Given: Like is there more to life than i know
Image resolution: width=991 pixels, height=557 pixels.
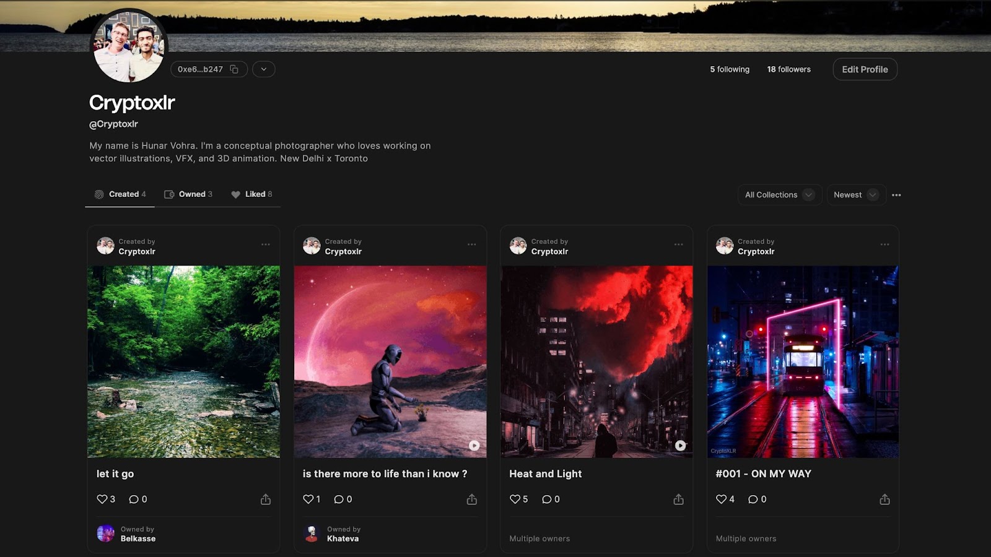Looking at the screenshot, I should pos(308,499).
